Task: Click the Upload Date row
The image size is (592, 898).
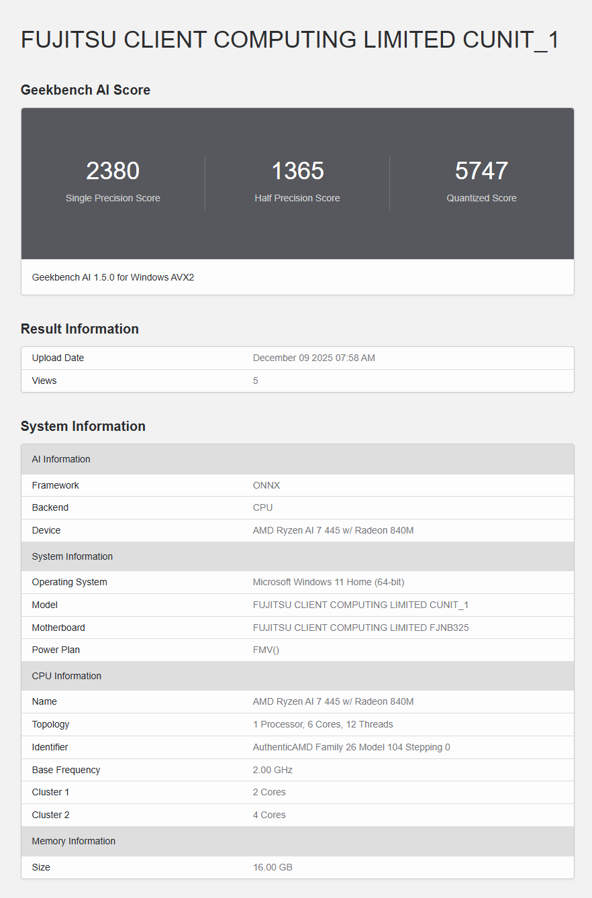Action: coord(58,358)
